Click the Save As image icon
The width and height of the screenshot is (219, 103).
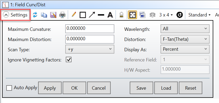[53, 15]
